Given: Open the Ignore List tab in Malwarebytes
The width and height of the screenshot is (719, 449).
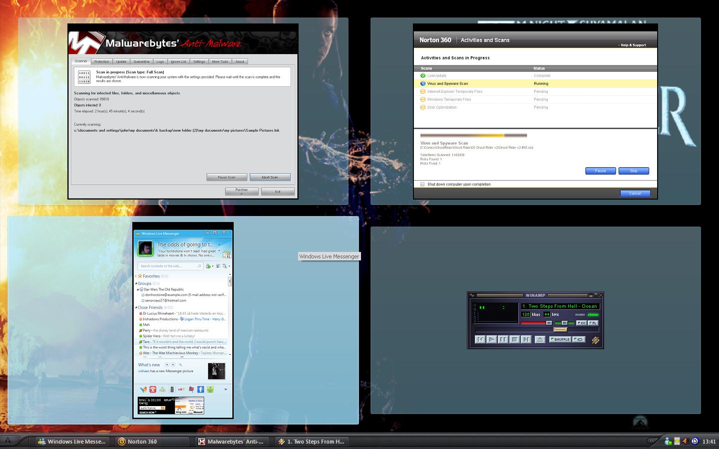Looking at the screenshot, I should point(178,62).
